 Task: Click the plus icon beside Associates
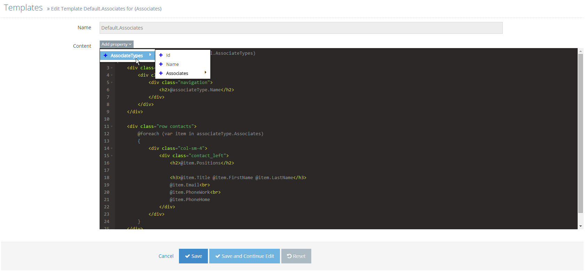tap(161, 73)
